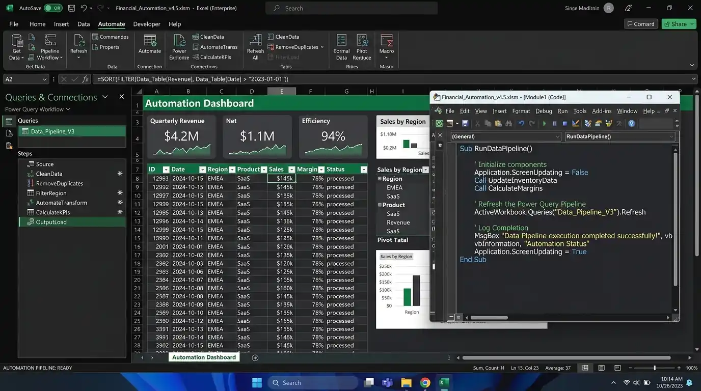The height and width of the screenshot is (391, 701).
Task: Expand the Name Box dropdown
Action: point(43,79)
